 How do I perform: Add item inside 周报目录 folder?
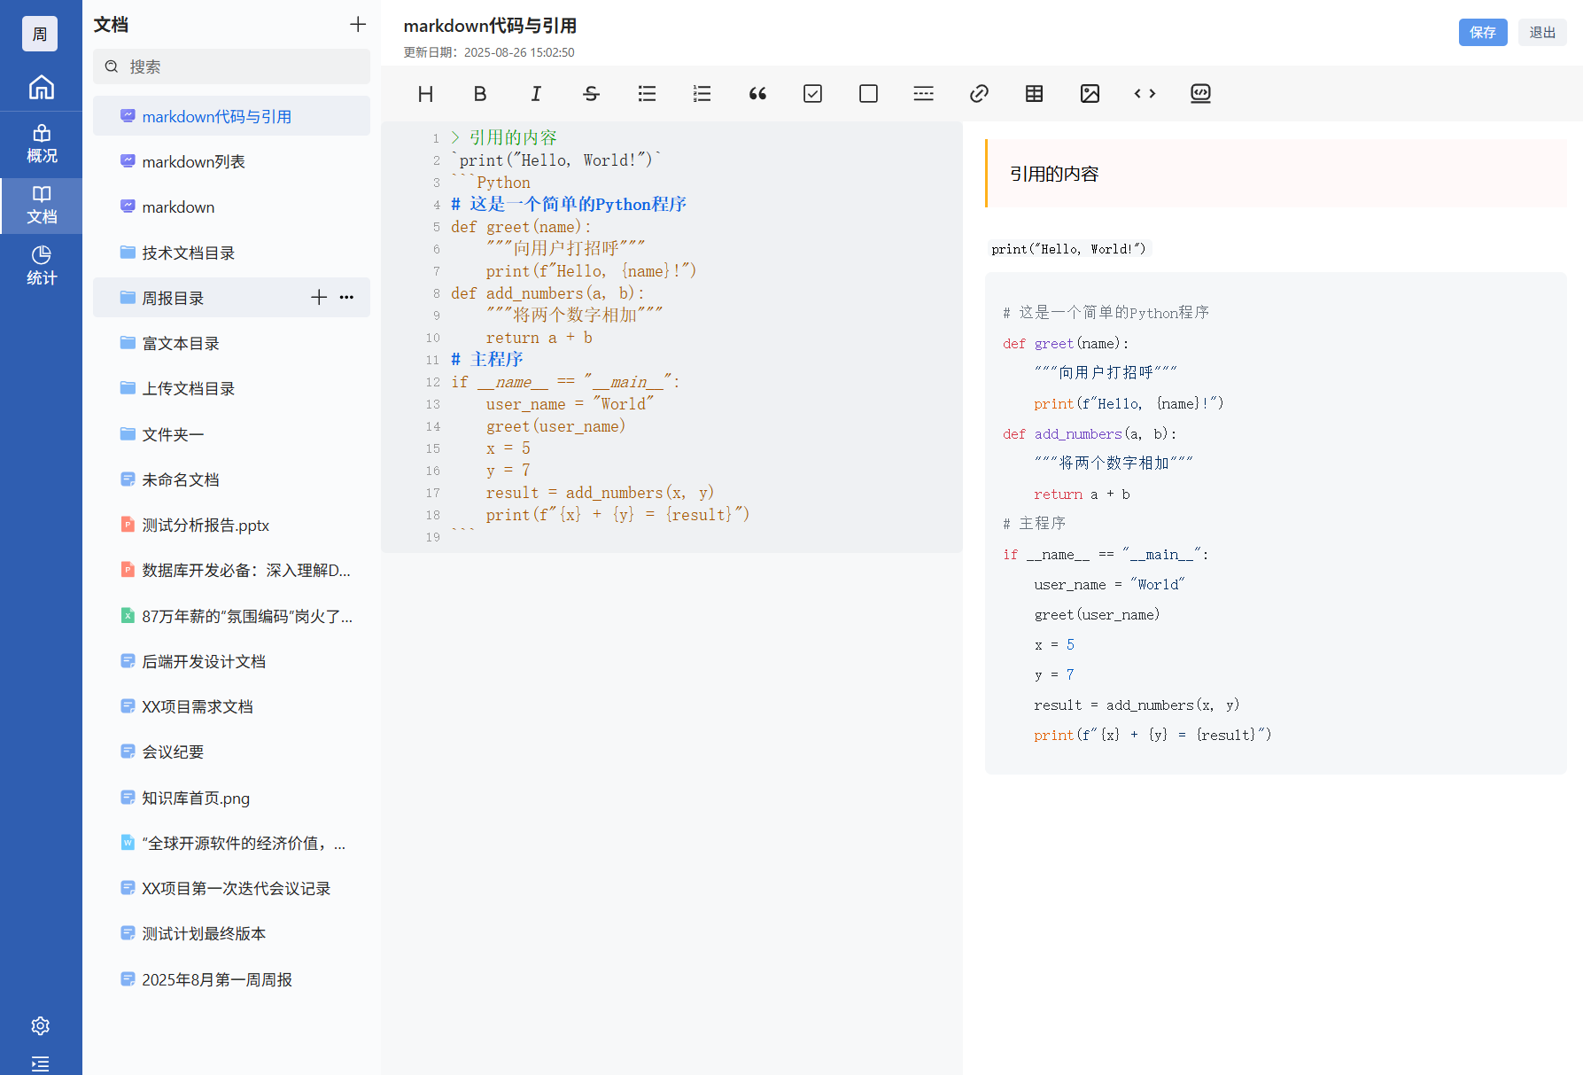319,298
